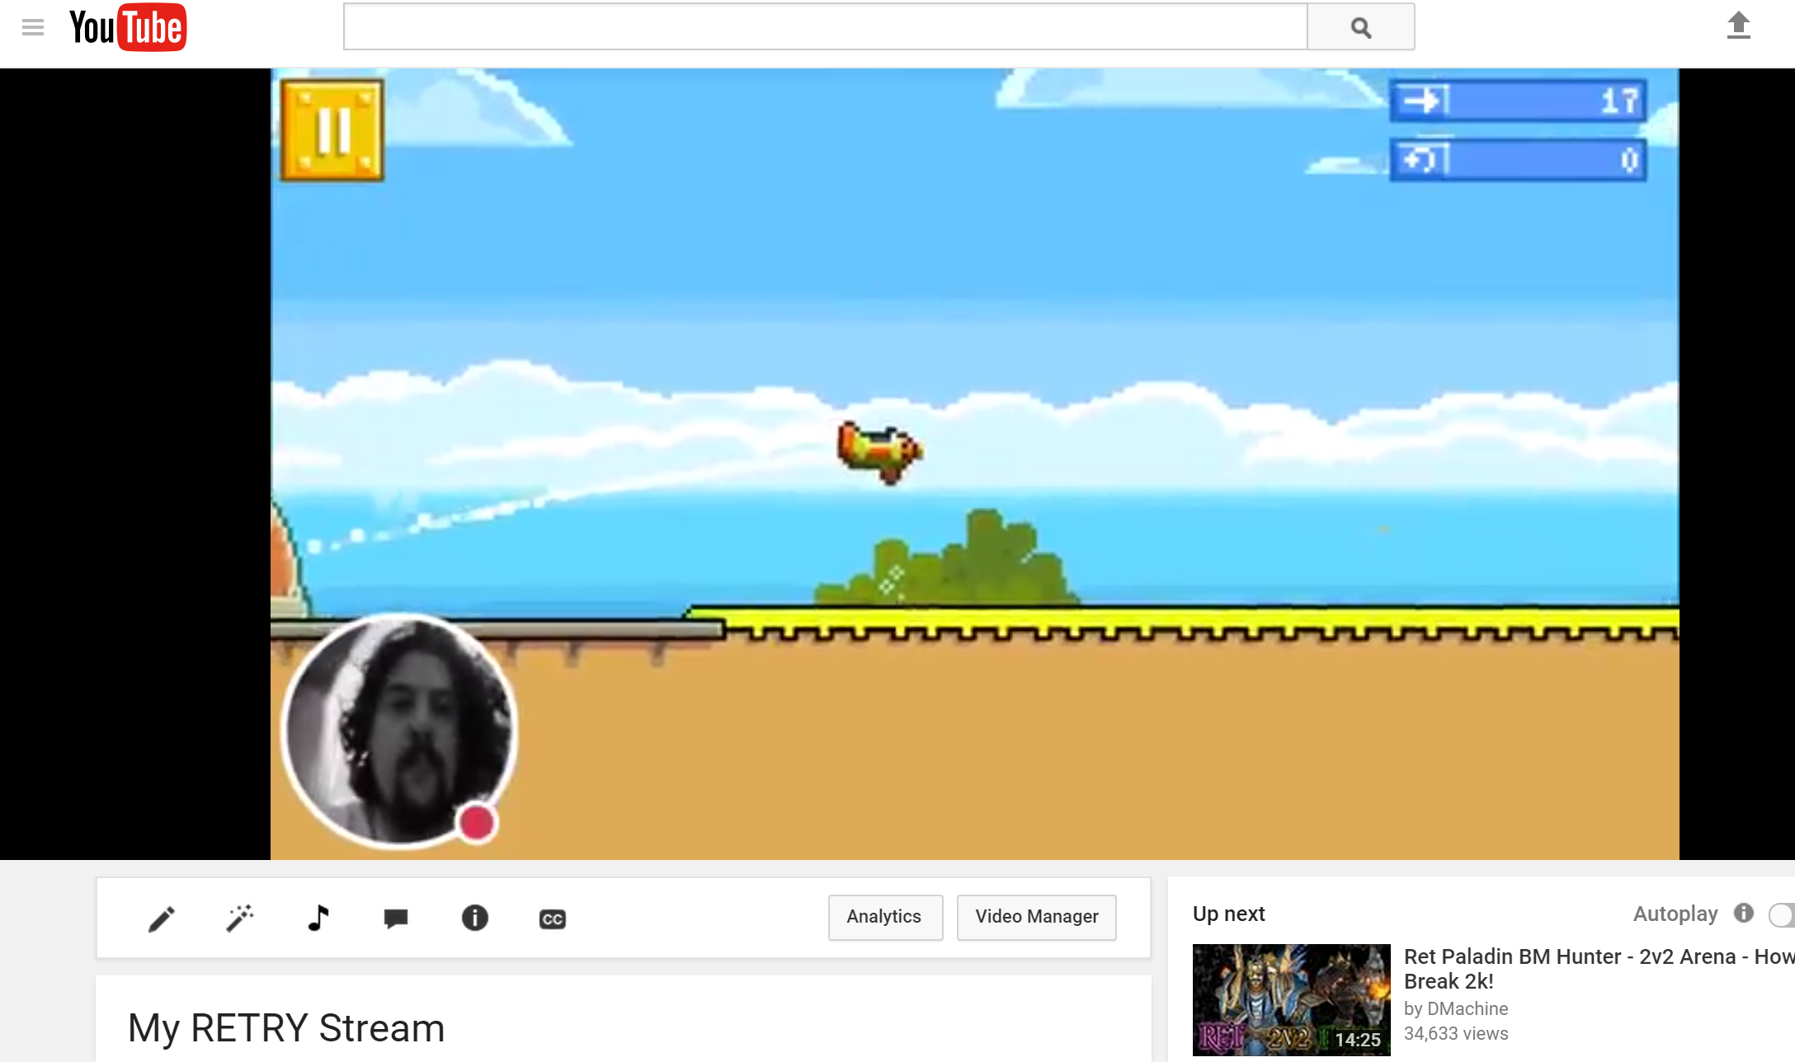Click the DMachine channel name
Viewport: 1795px width, 1062px height.
tap(1468, 1009)
